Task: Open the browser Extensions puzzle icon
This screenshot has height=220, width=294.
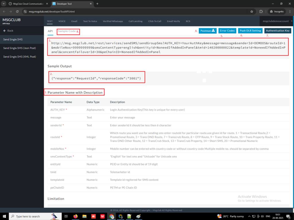Action: click(261, 11)
